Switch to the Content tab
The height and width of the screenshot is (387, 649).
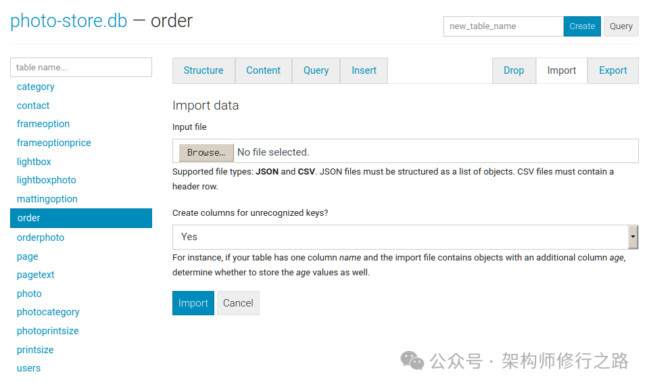pyautogui.click(x=263, y=70)
